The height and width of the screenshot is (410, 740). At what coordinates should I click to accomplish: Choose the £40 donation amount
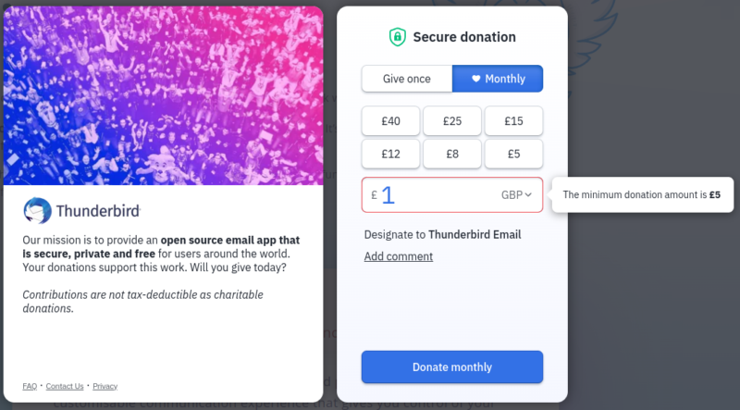[x=390, y=121]
